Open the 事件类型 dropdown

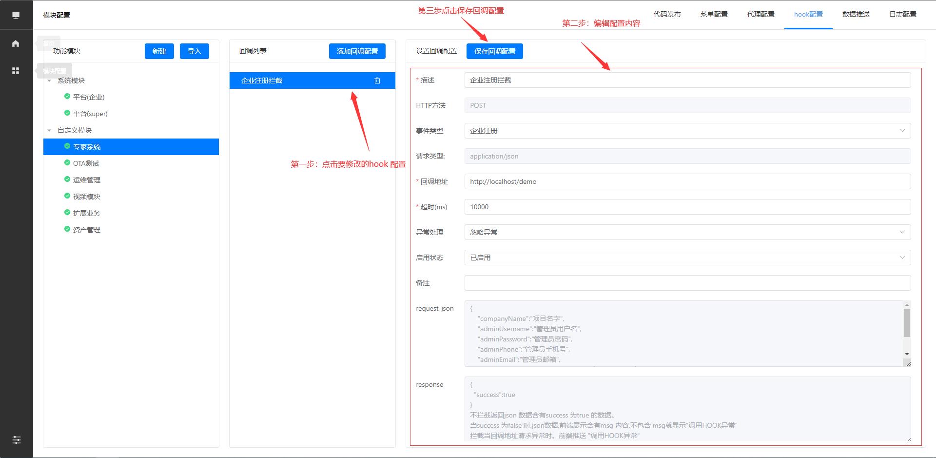tap(687, 131)
